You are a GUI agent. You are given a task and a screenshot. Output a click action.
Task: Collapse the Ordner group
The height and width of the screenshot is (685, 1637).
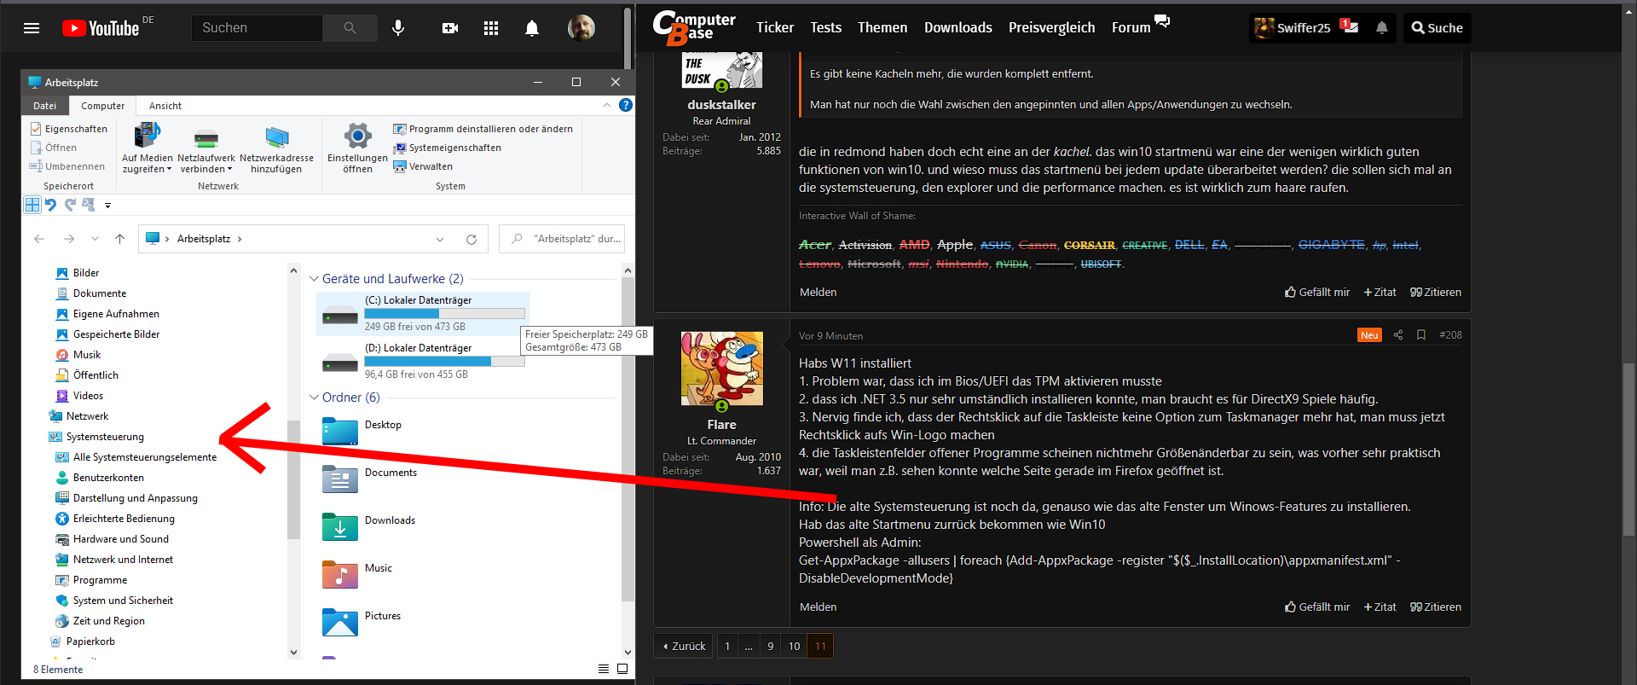(x=314, y=398)
